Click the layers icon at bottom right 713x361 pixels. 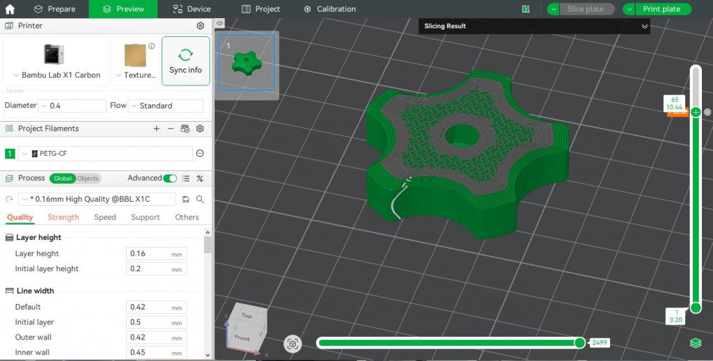695,343
